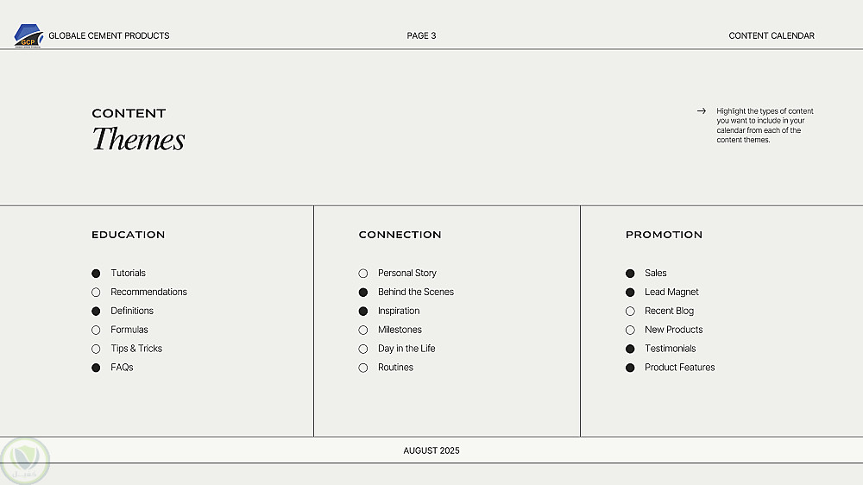Select the Recommendations empty circle
The width and height of the screenshot is (863, 485).
pos(96,293)
